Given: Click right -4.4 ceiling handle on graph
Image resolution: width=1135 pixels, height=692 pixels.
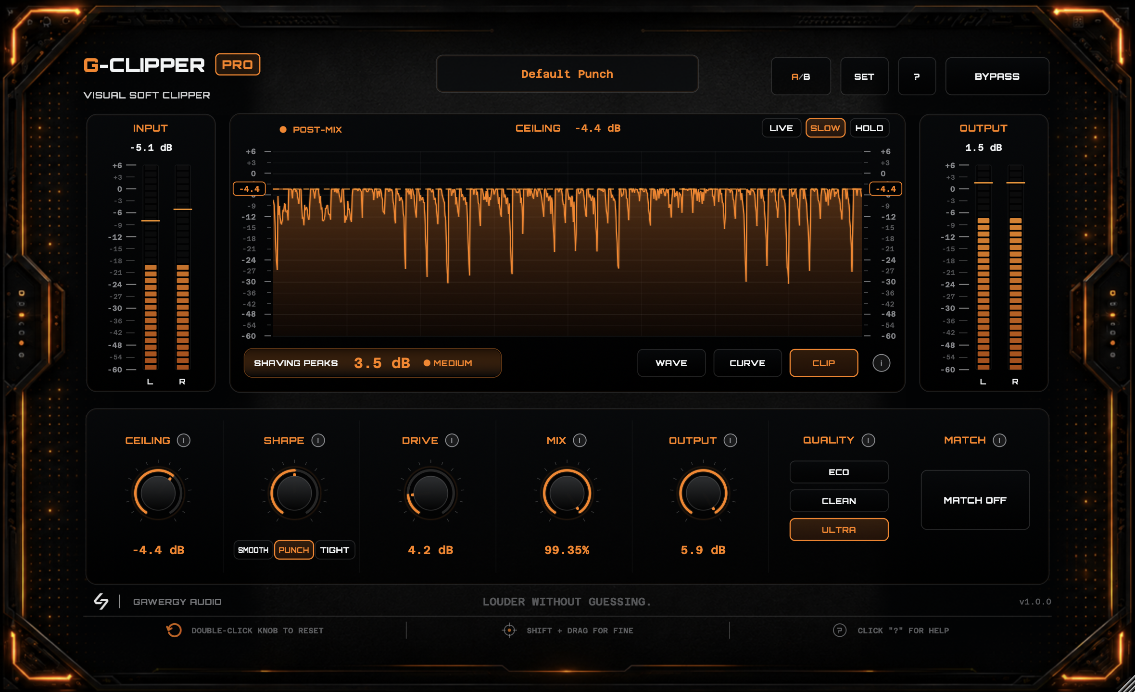Looking at the screenshot, I should (885, 189).
